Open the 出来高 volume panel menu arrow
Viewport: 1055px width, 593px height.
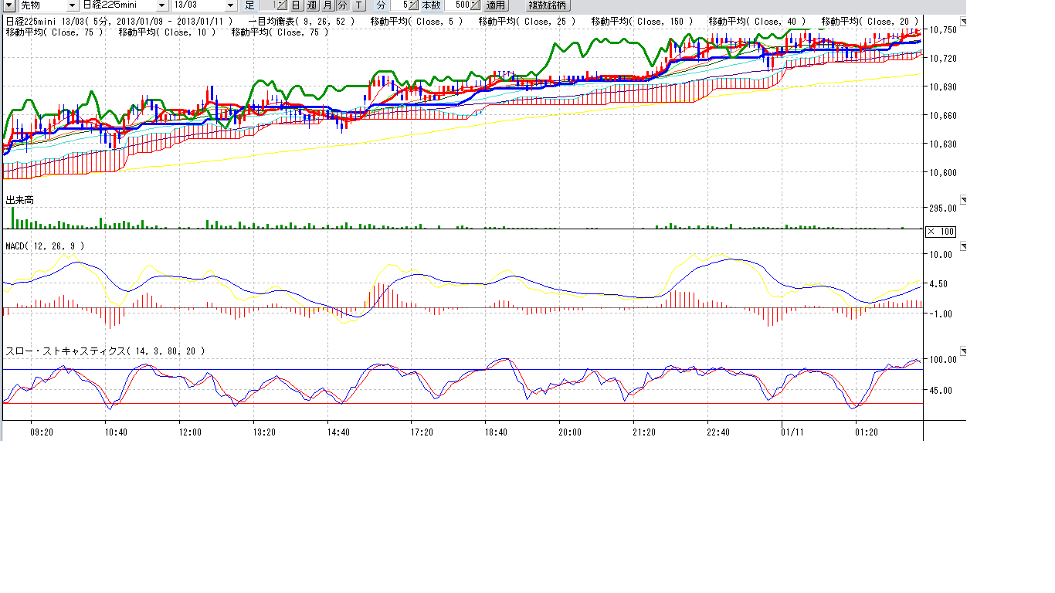pyautogui.click(x=962, y=200)
